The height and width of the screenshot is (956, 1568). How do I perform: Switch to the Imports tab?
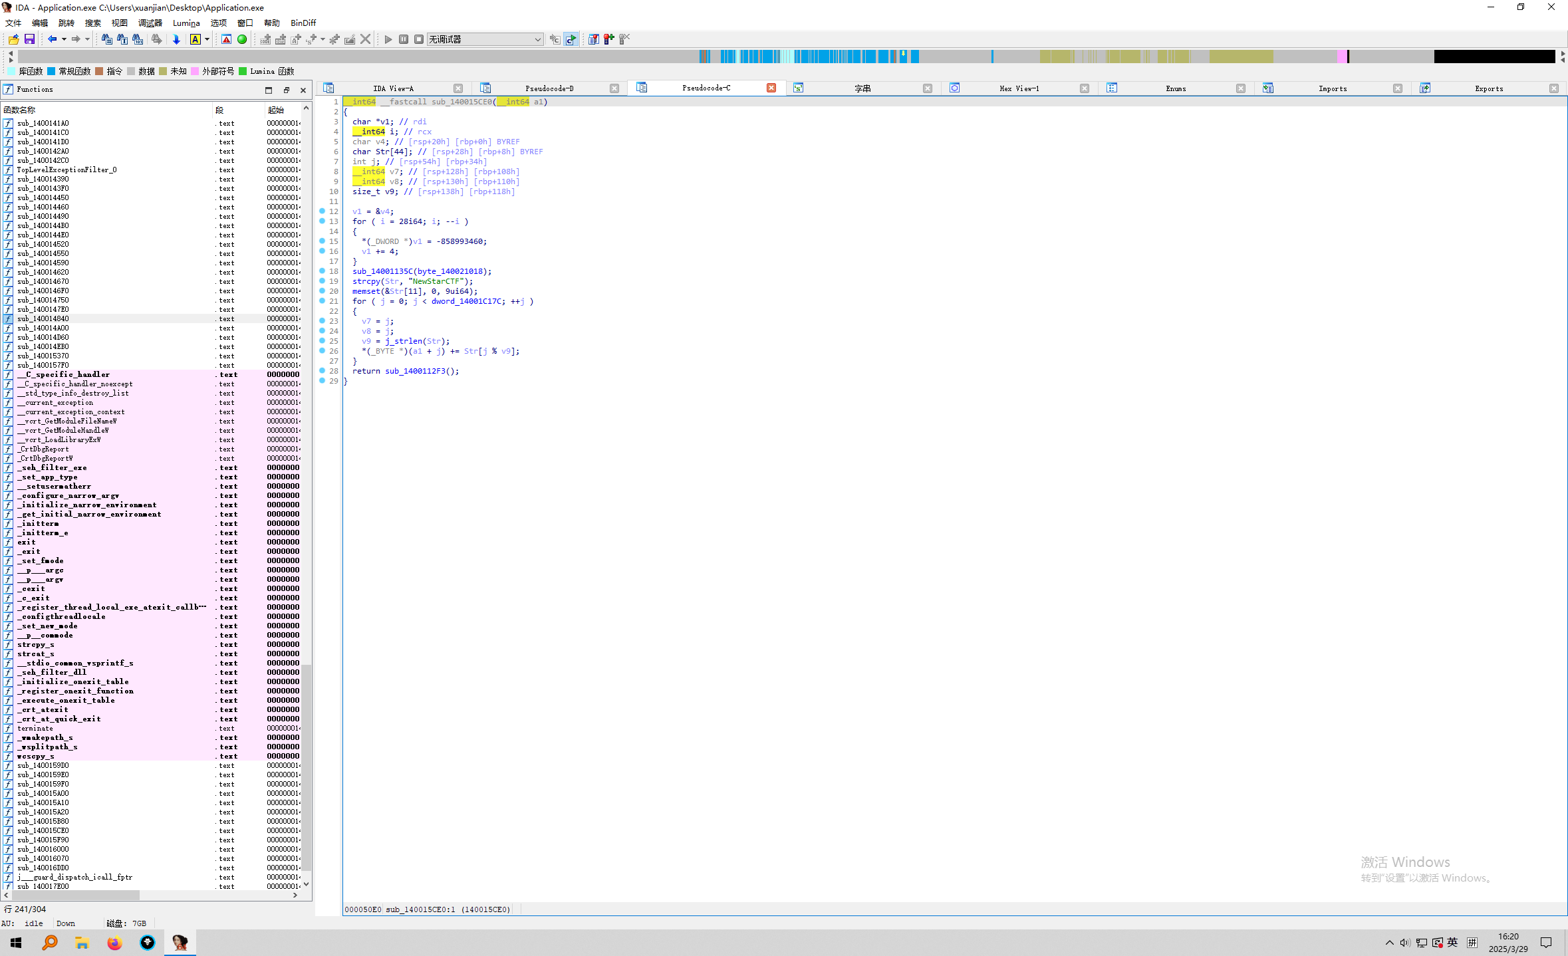1332,88
